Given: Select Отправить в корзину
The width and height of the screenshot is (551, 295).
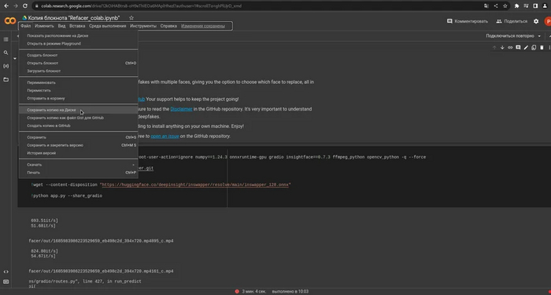Looking at the screenshot, I should tap(79, 98).
